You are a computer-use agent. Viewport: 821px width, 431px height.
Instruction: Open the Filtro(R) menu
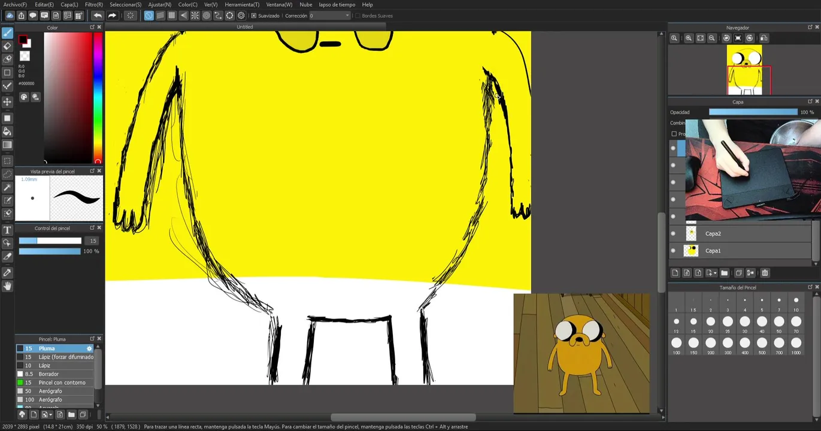pos(94,4)
